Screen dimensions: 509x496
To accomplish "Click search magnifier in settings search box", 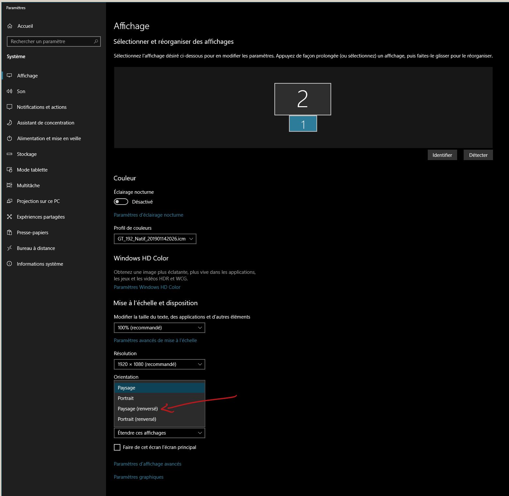I will point(96,41).
